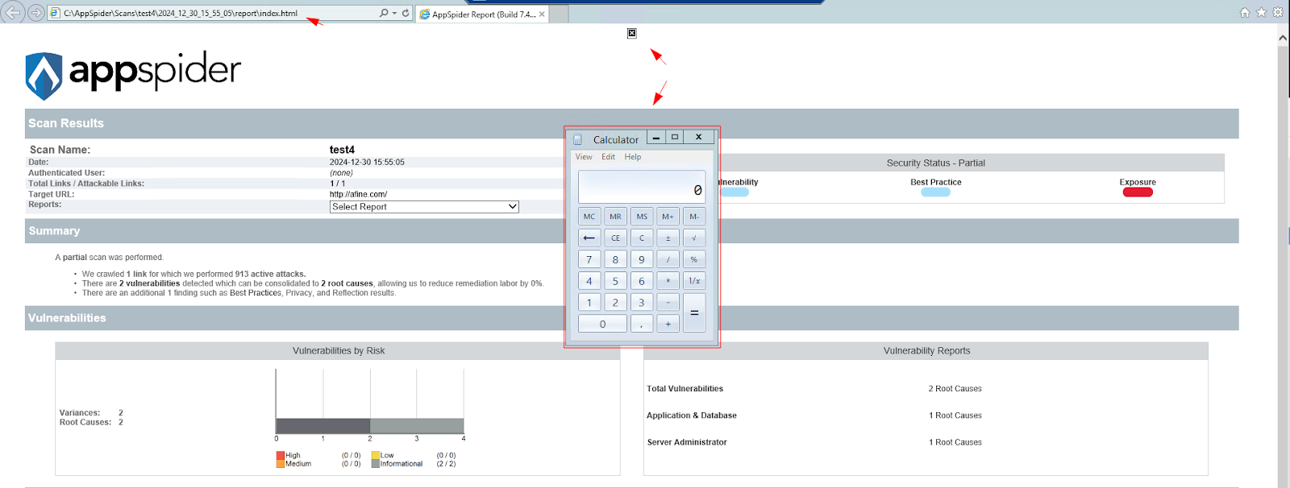This screenshot has width=1290, height=488.
Task: Open the Calculator Help menu
Action: (x=633, y=157)
